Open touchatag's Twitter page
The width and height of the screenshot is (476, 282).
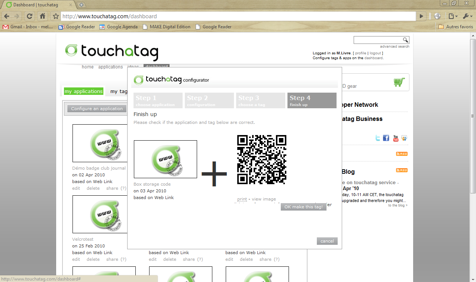(x=378, y=138)
